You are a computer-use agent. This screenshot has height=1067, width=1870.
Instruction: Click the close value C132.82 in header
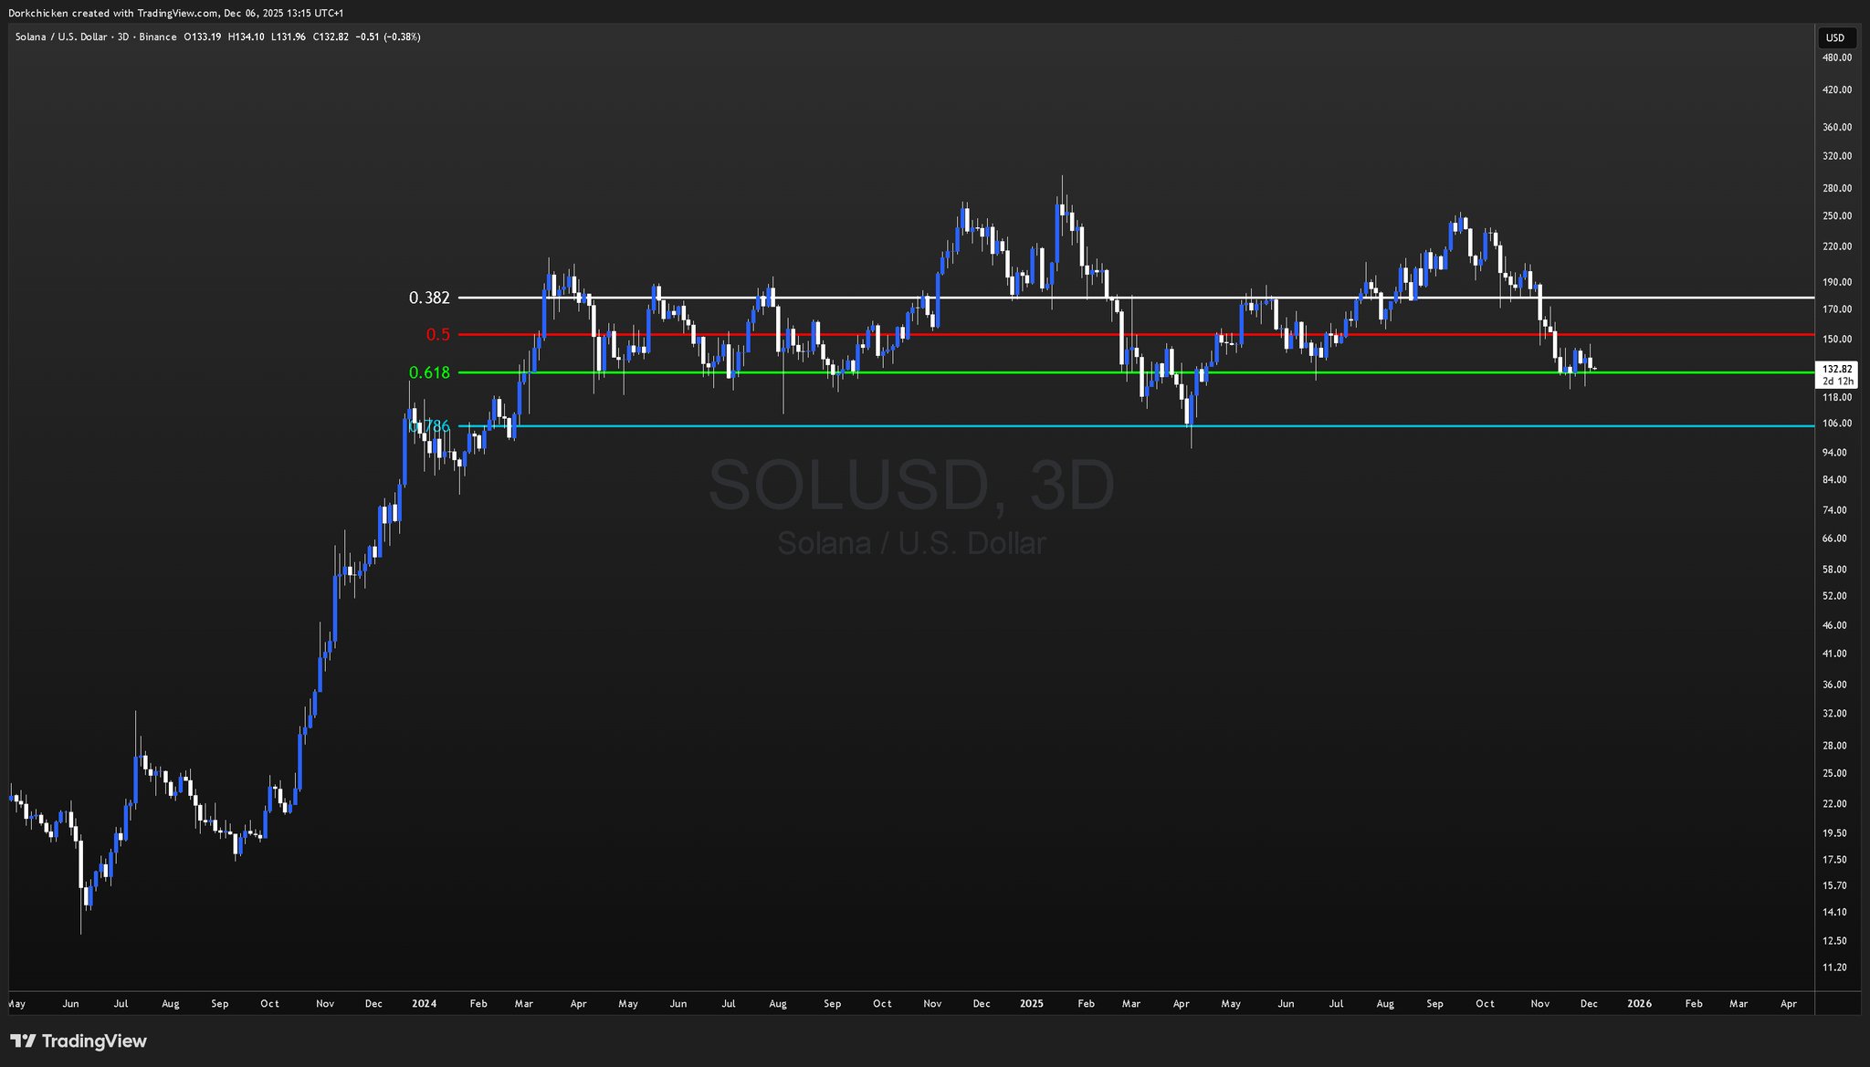pyautogui.click(x=331, y=37)
